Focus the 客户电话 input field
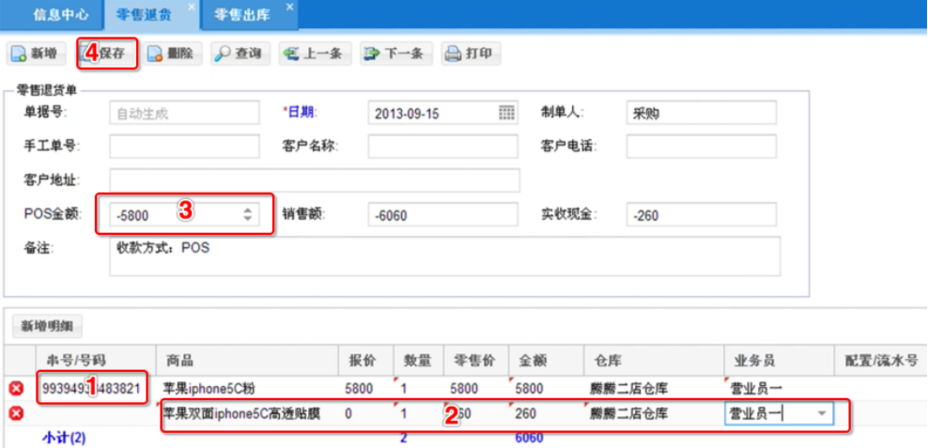Screen dimensions: 928x448 pos(701,147)
